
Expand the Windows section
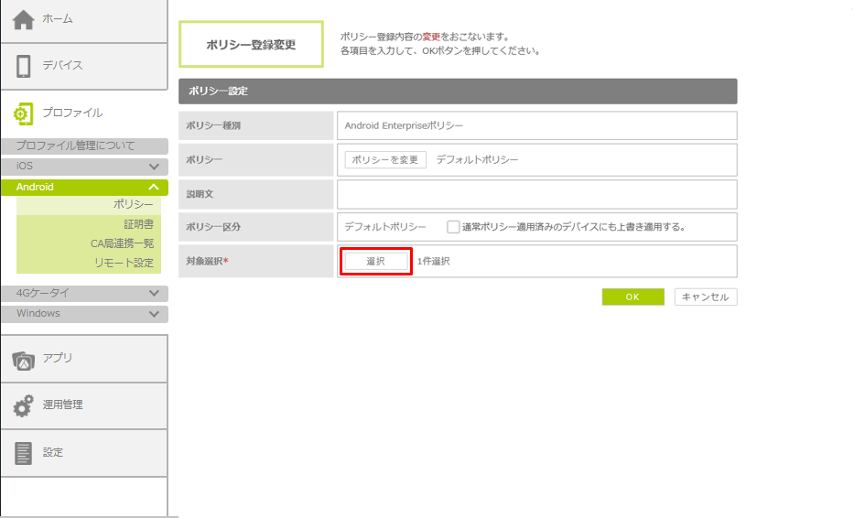click(154, 314)
